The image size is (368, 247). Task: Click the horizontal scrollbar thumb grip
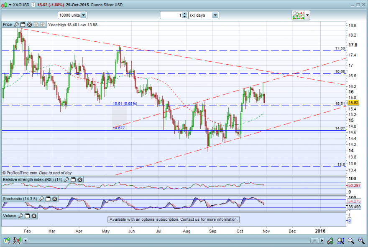(x=315, y=240)
